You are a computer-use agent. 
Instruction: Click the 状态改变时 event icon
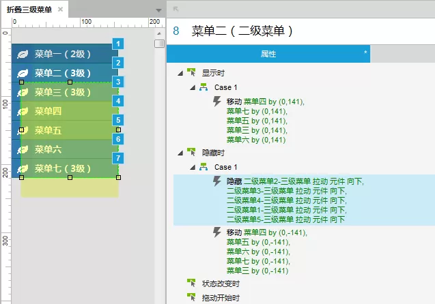pos(191,283)
